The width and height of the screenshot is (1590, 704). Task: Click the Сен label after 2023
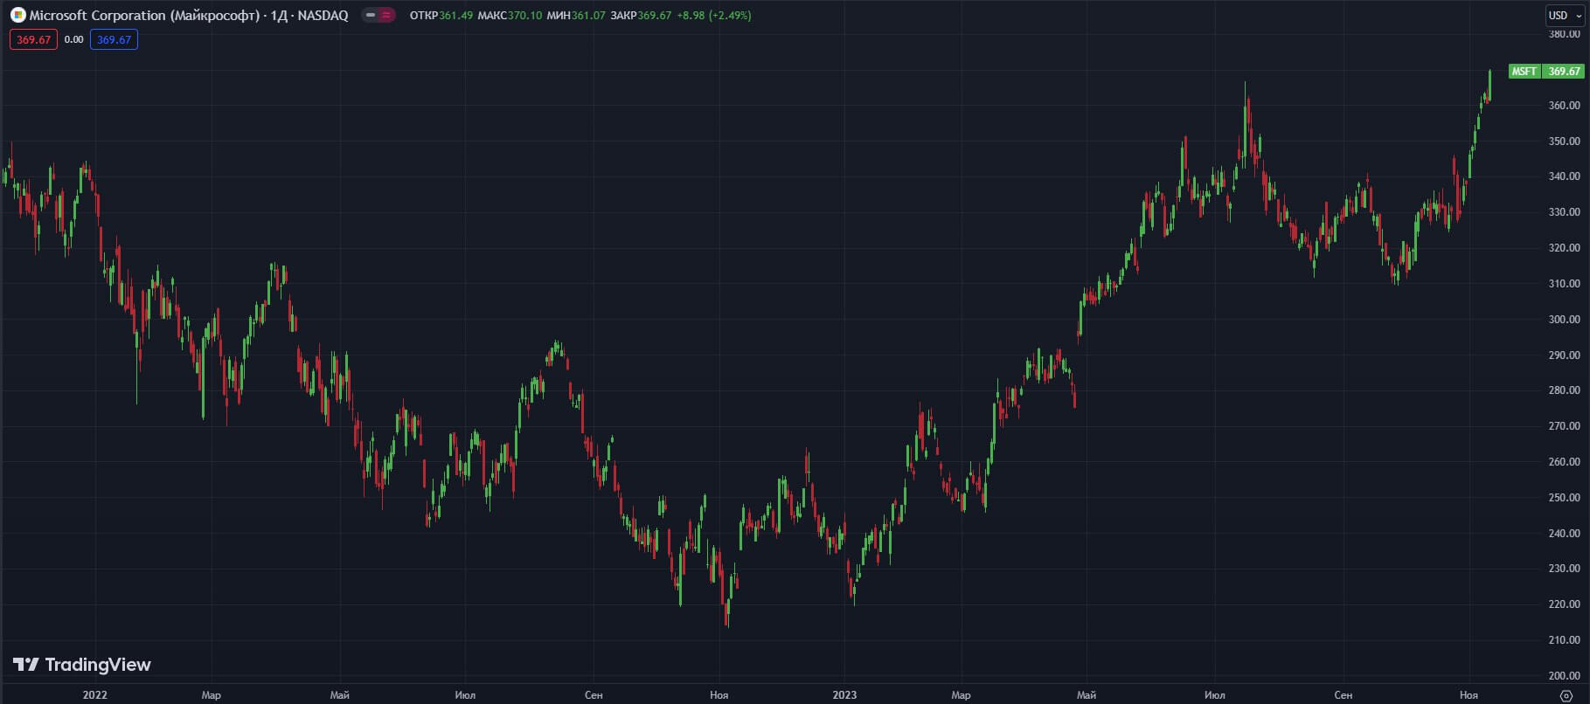pos(1344,695)
